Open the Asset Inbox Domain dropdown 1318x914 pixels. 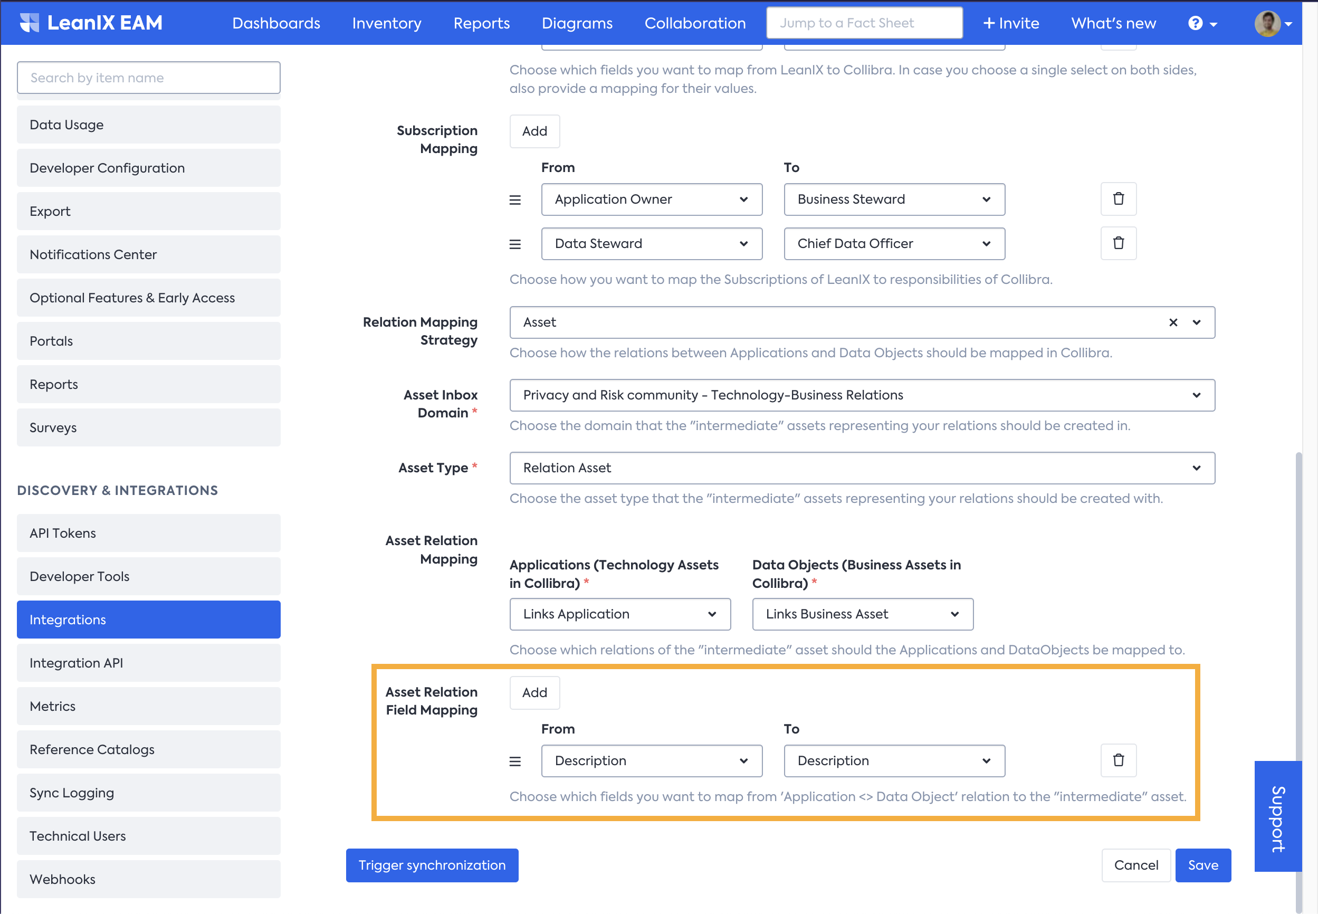click(862, 395)
